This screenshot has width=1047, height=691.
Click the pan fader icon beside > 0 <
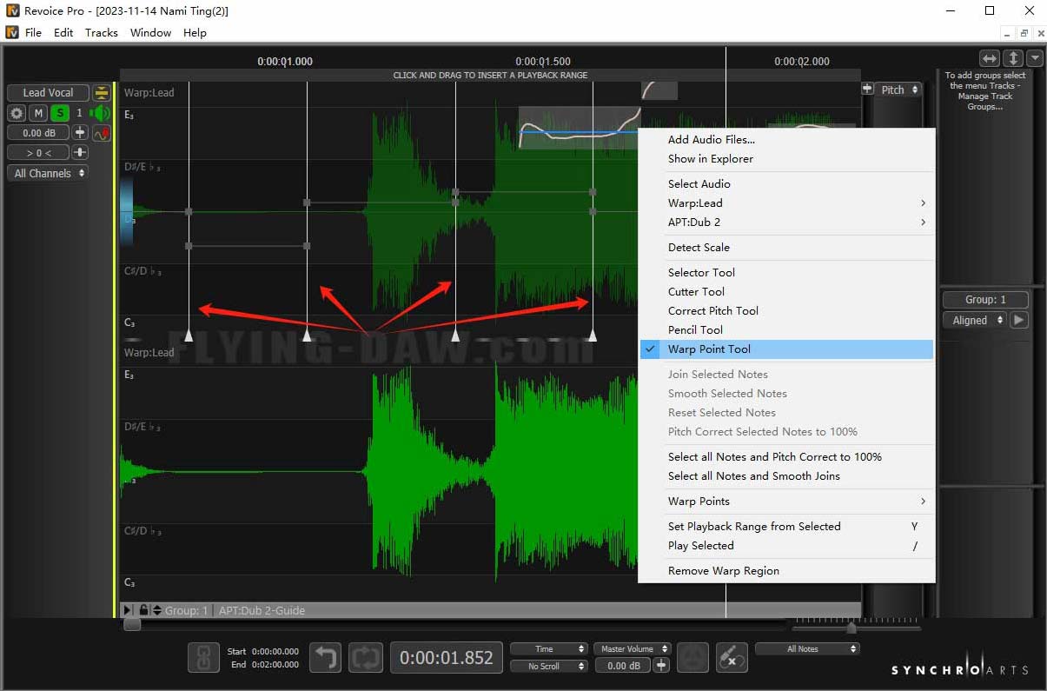point(80,153)
